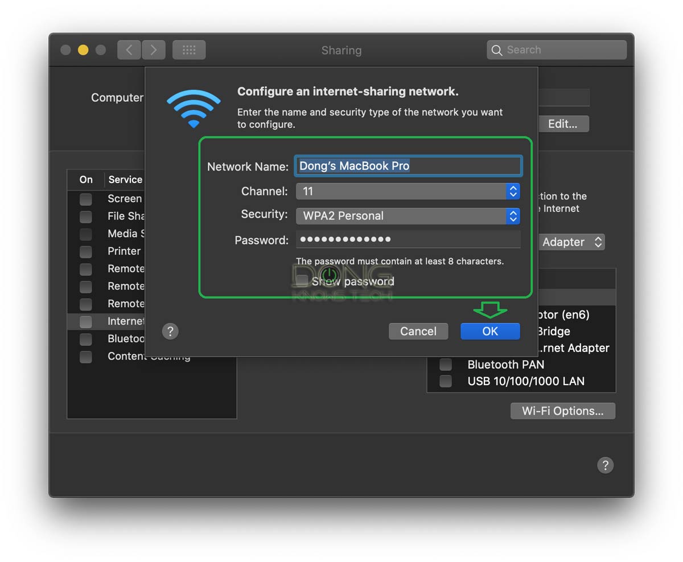Go back with the toolbar back arrow
The height and width of the screenshot is (562, 683).
tap(129, 50)
